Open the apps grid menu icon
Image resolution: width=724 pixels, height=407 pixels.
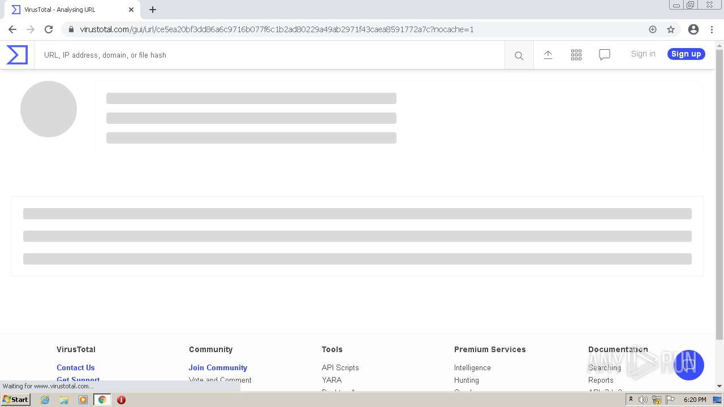(576, 55)
